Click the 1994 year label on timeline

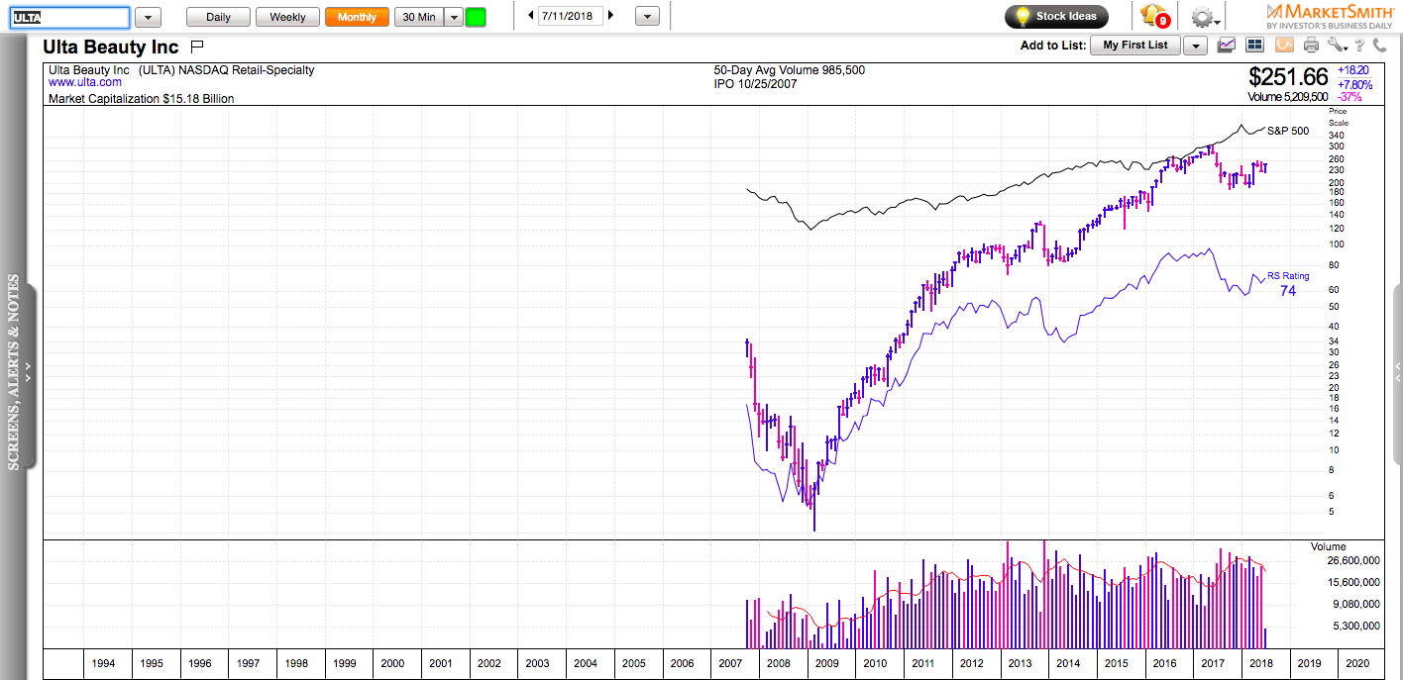point(103,663)
